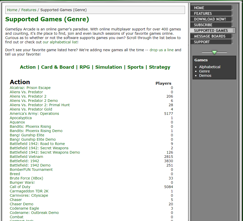The width and height of the screenshot is (243, 221).
Task: Click Call of Duty player count 5084
Action: pos(169,187)
